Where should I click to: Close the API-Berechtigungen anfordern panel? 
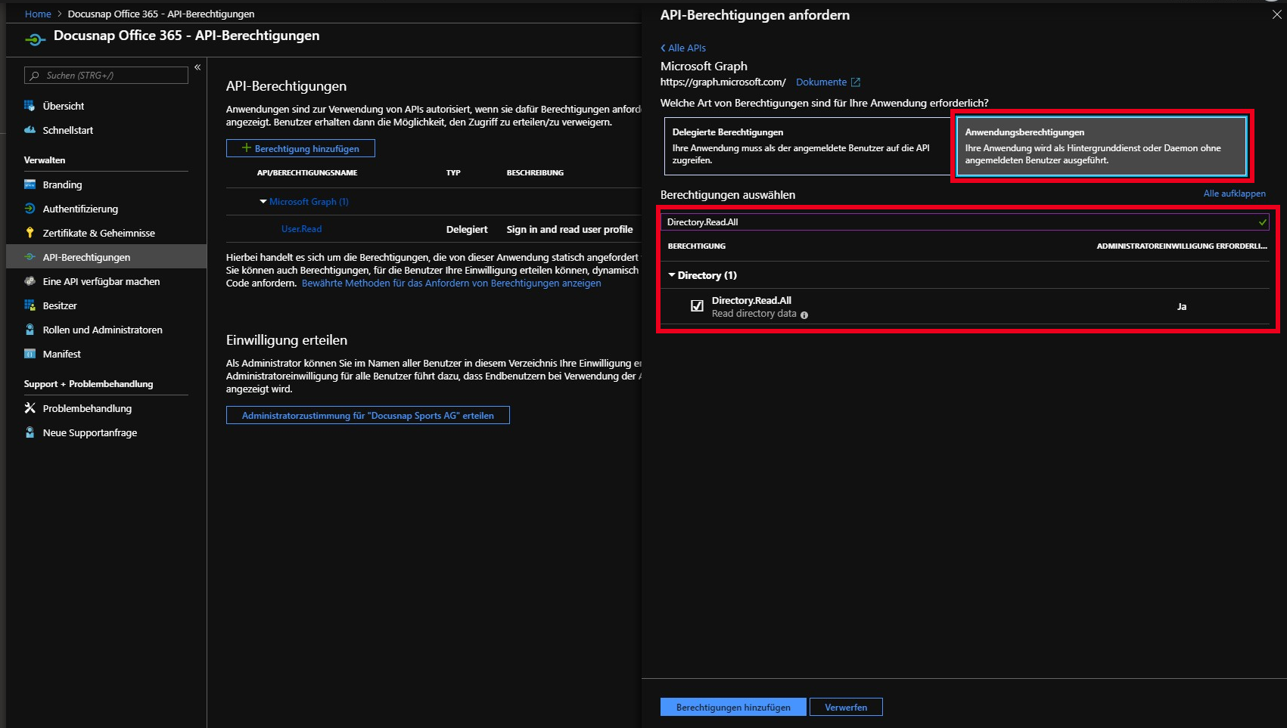pos(1276,15)
